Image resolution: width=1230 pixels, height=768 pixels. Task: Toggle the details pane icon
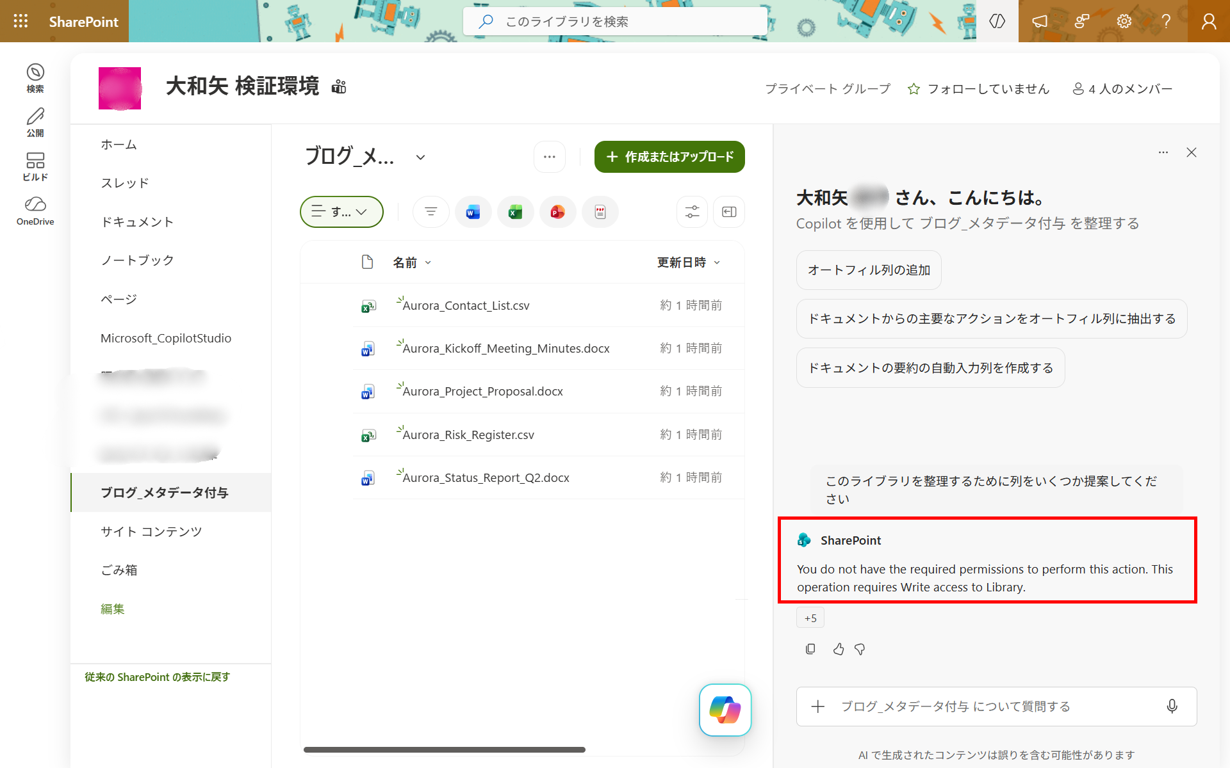pos(729,212)
